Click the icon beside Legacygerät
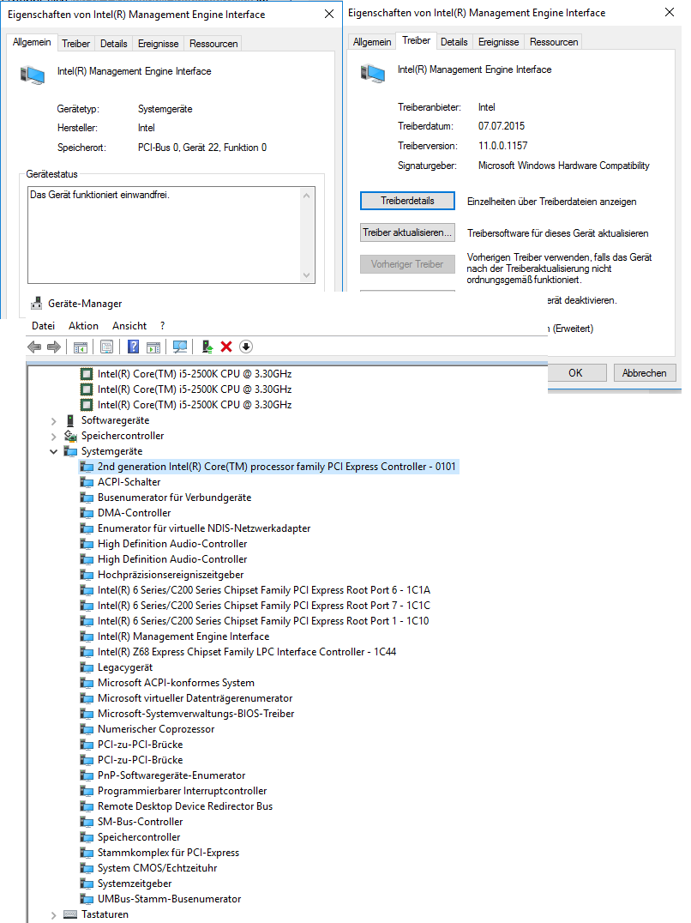The height and width of the screenshot is (923, 691). (x=87, y=667)
